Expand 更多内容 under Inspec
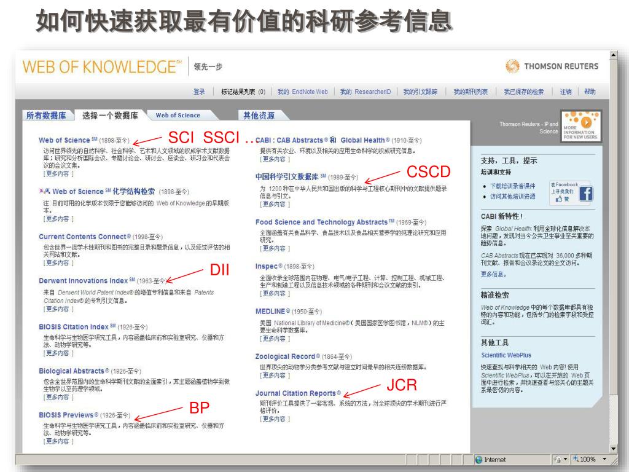Image resolution: width=629 pixels, height=472 pixels. (x=275, y=294)
